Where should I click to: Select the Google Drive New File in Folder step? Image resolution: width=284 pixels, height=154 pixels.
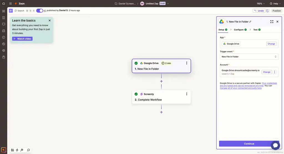click(161, 66)
